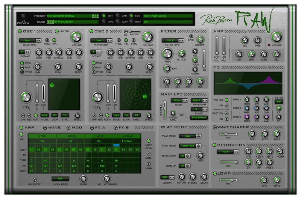Click the filter ENV knob
Image resolution: width=301 pixels, height=199 pixels.
click(x=167, y=69)
